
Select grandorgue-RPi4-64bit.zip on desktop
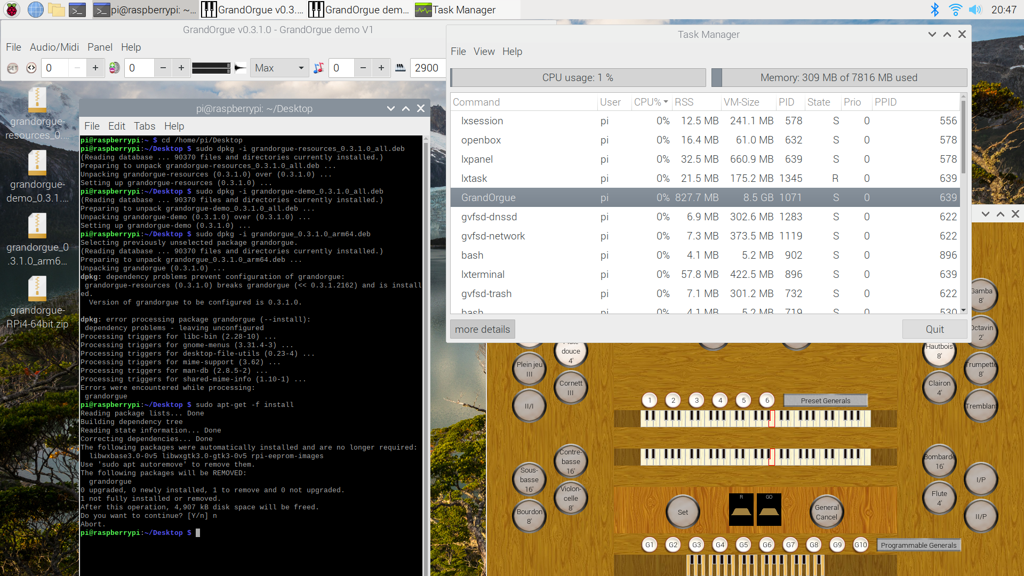(37, 302)
